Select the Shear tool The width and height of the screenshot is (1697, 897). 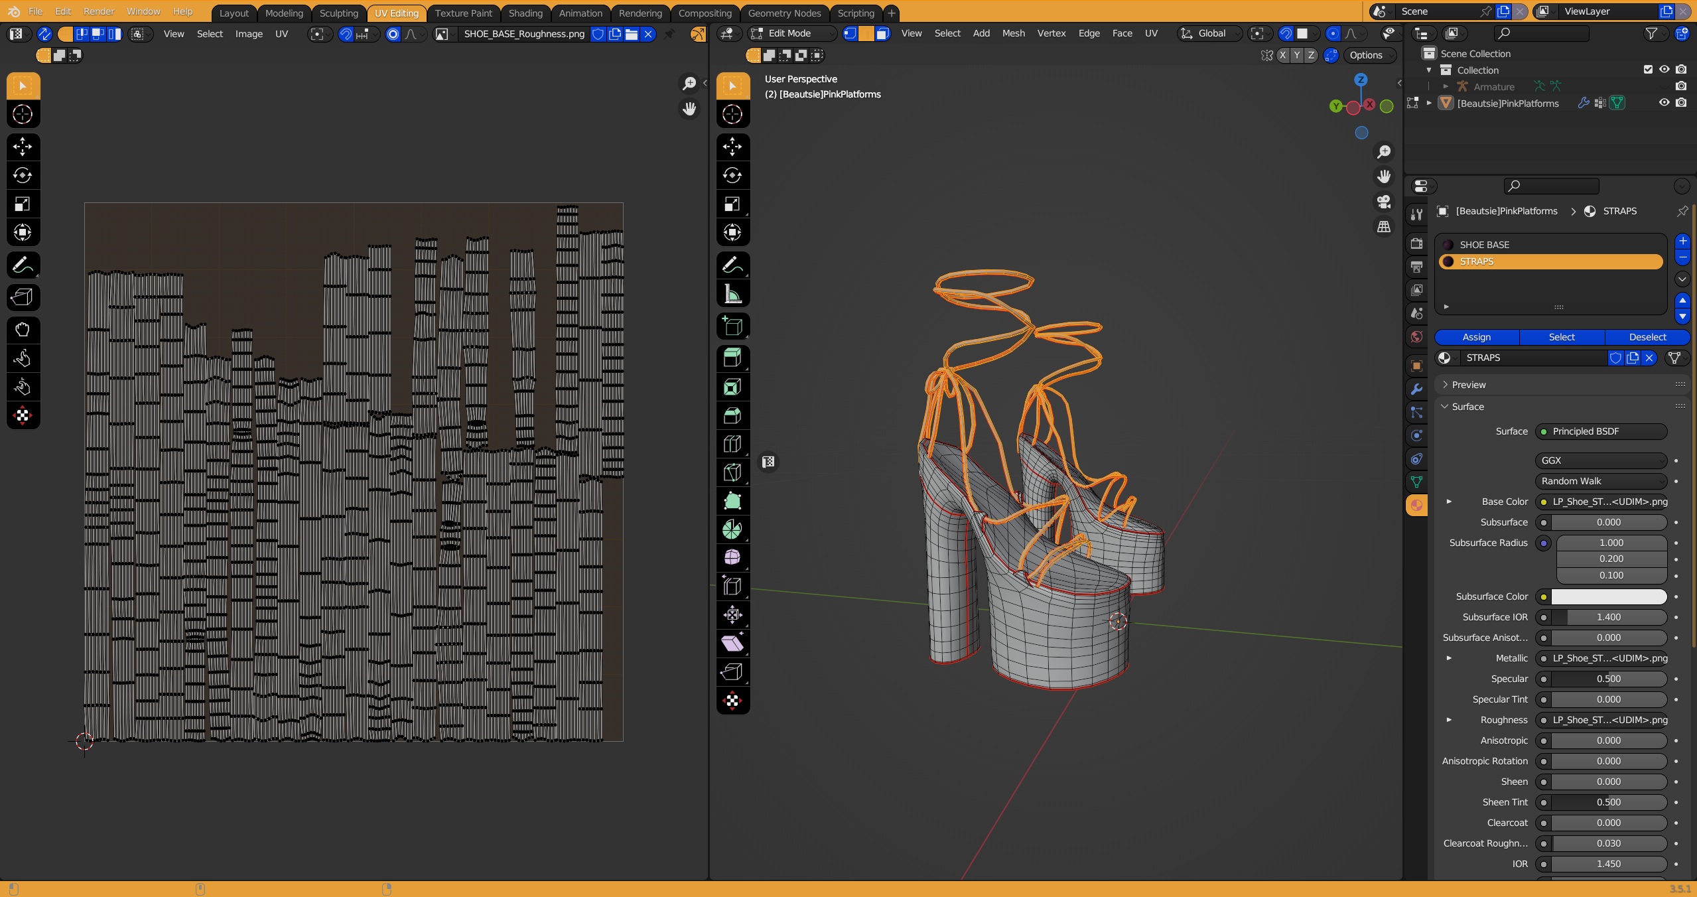point(732,643)
